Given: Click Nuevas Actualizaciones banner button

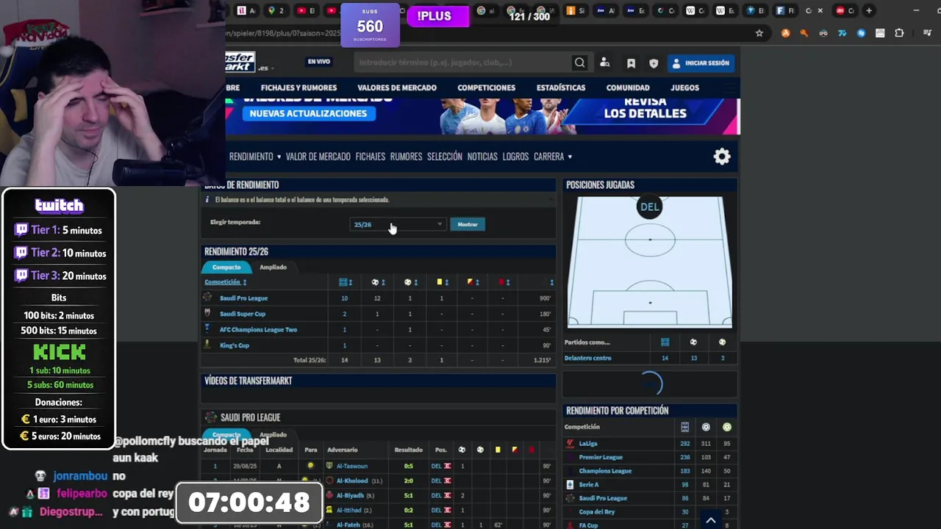Looking at the screenshot, I should [308, 113].
